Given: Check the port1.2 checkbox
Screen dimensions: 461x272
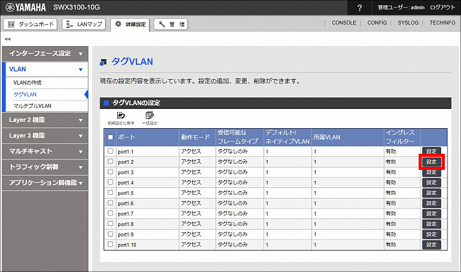Looking at the screenshot, I should pos(110,161).
